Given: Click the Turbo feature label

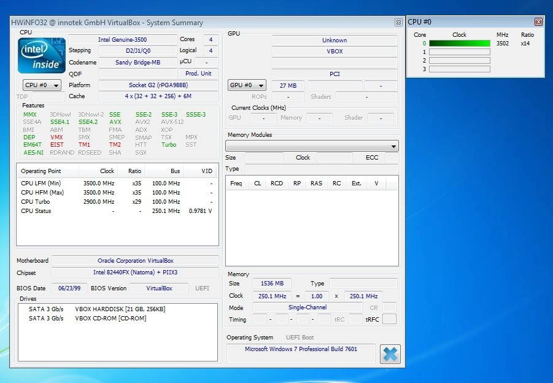Looking at the screenshot, I should 169,145.
